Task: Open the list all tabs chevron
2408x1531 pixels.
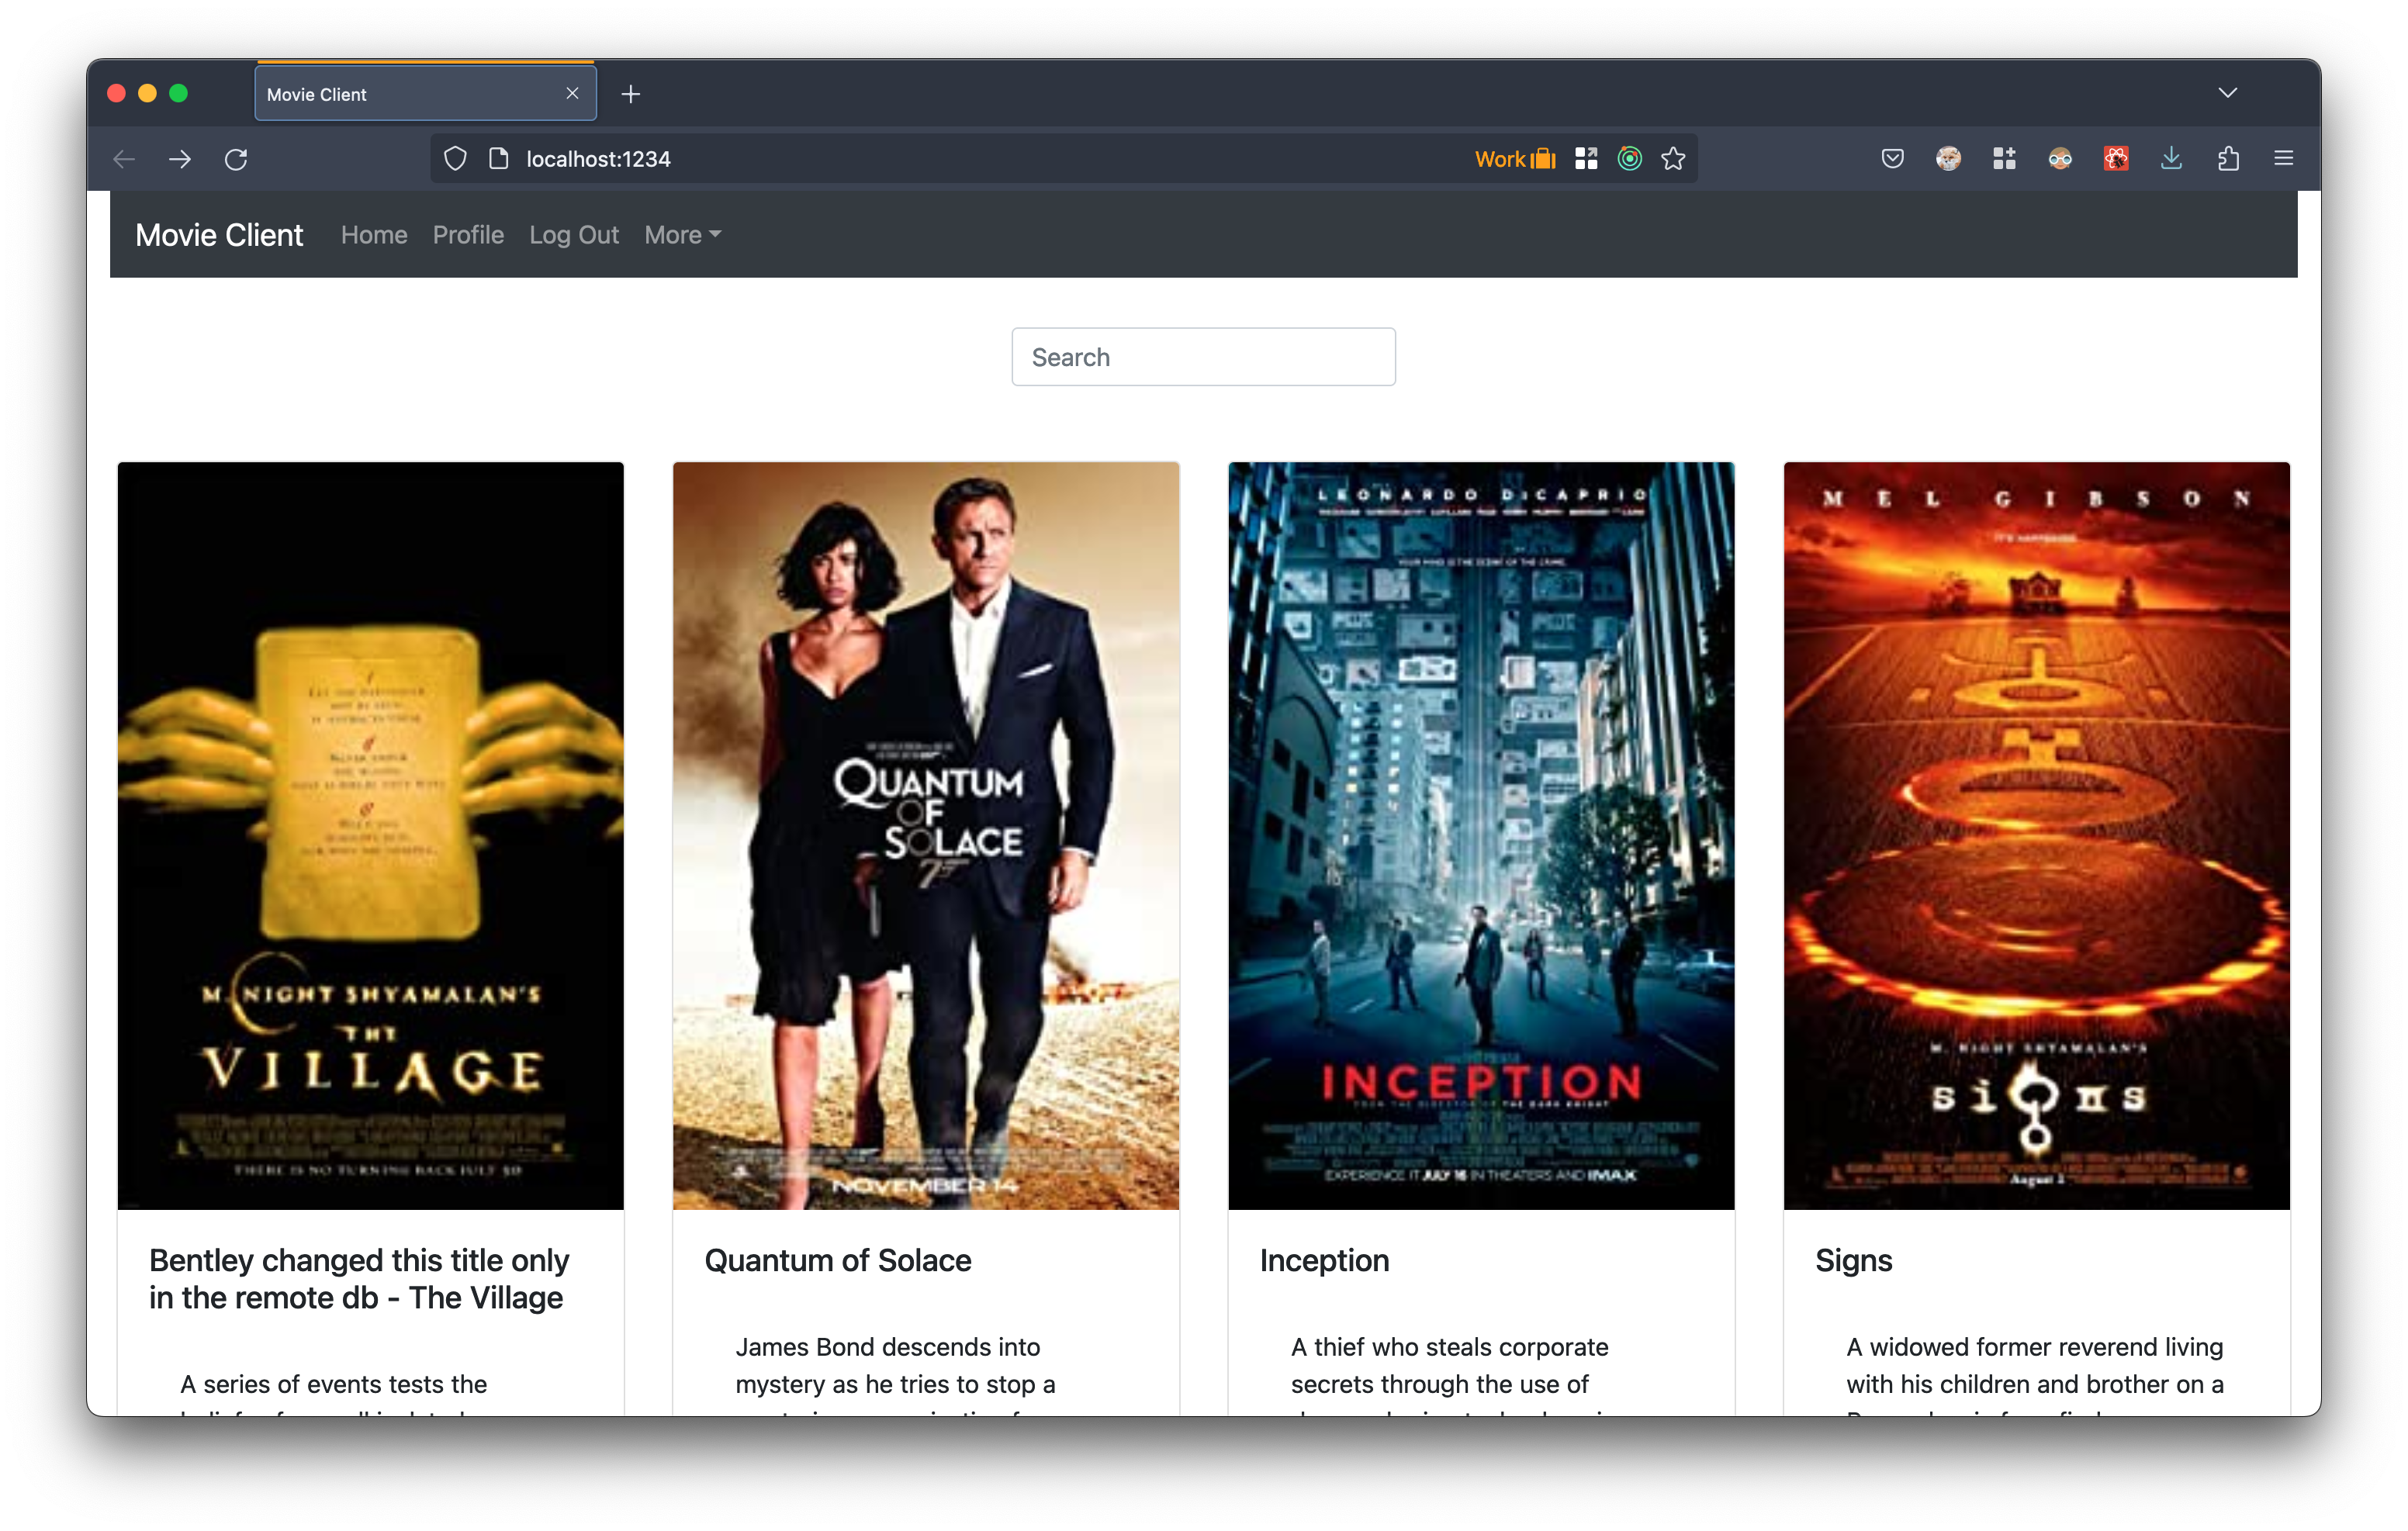Action: (x=2228, y=93)
